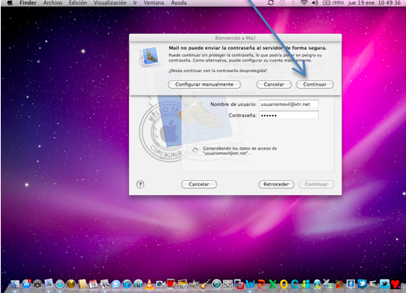Screen dimensions: 406x293
Task: Click the Mail stamp icon in the warning
Action: click(149, 56)
